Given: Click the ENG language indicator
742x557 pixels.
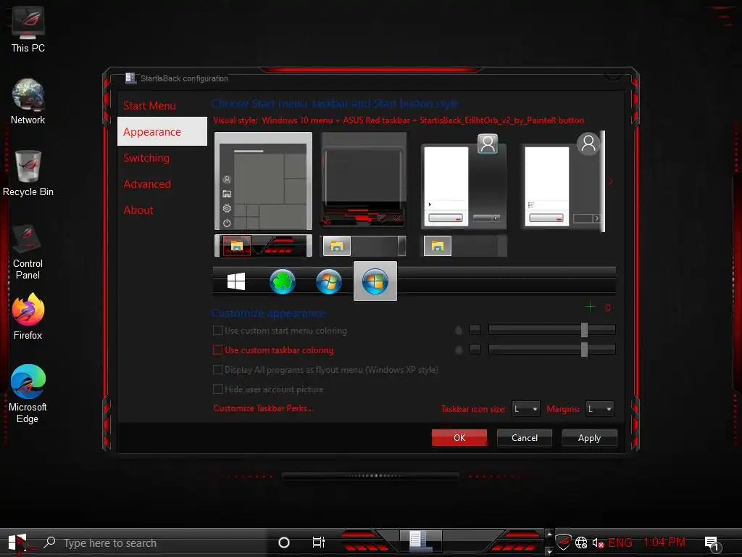Looking at the screenshot, I should click(620, 542).
